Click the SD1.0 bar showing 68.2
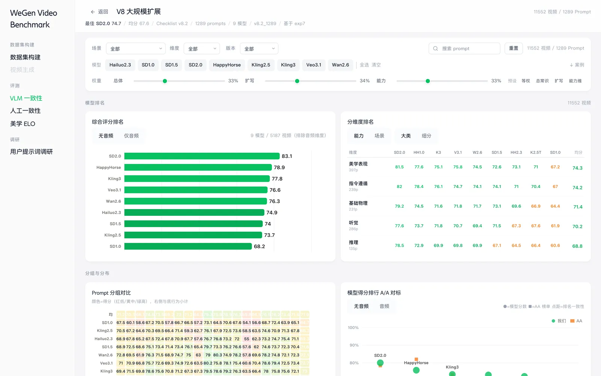This screenshot has height=376, width=601. [188, 246]
